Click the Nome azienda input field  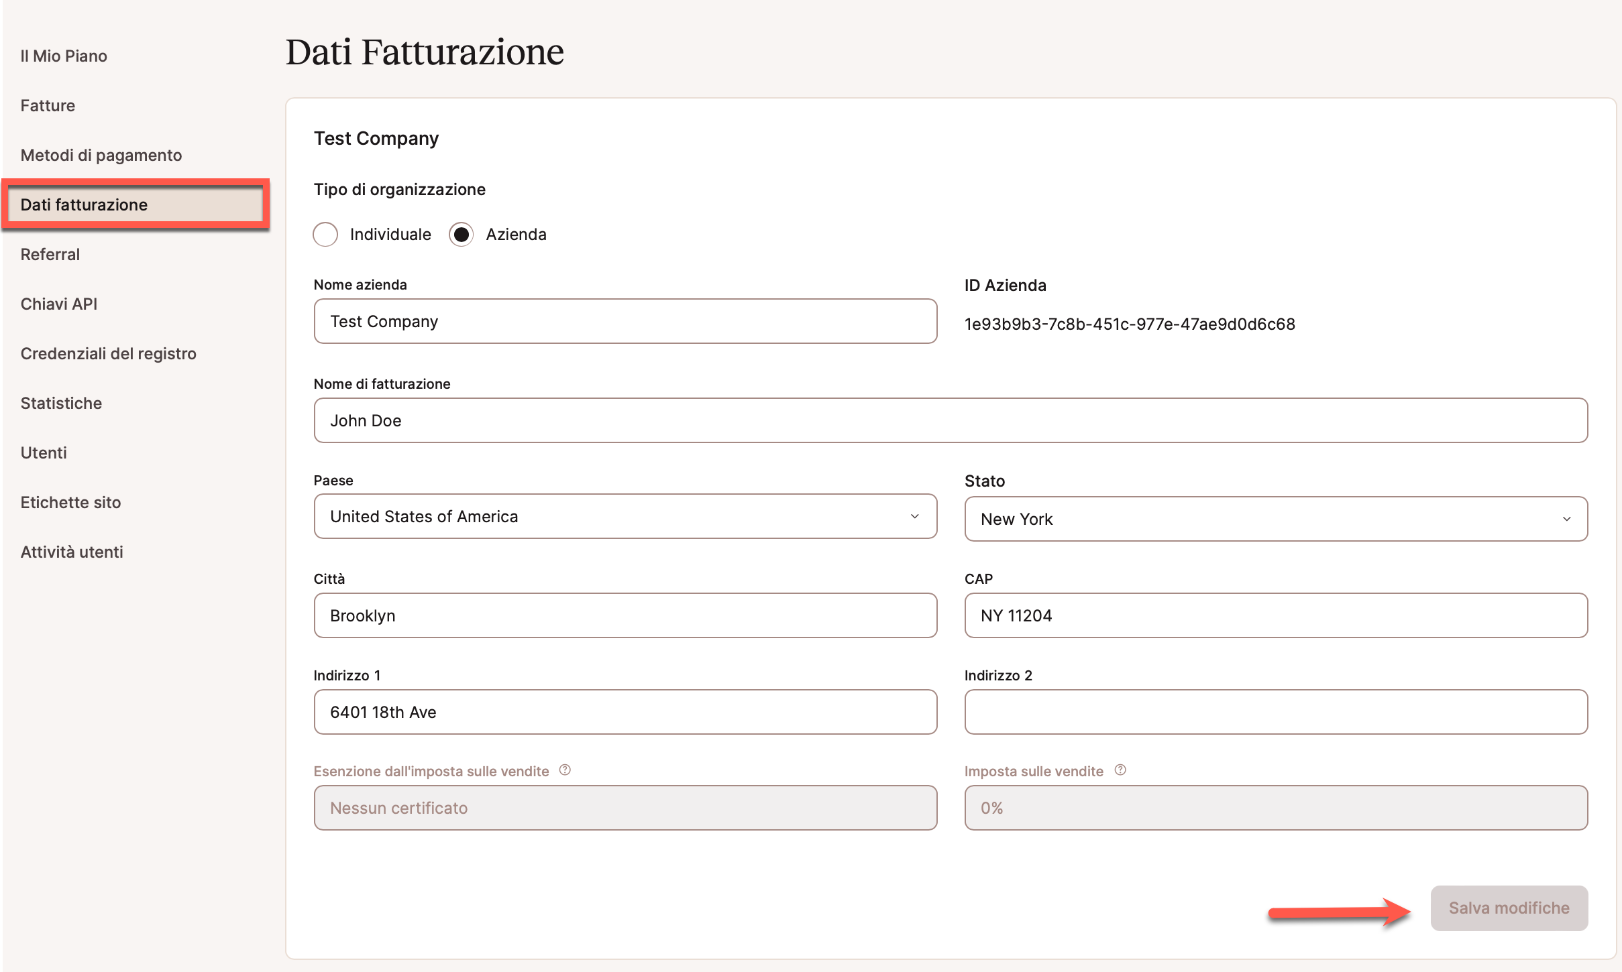point(625,321)
